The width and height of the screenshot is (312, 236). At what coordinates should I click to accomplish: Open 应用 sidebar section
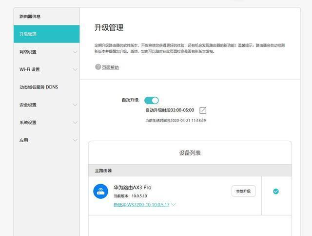click(47, 140)
